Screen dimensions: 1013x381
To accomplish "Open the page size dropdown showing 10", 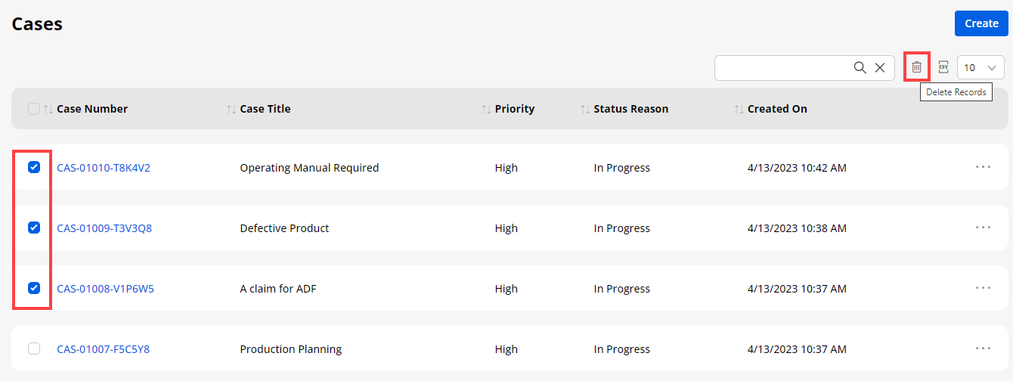I will [x=980, y=67].
